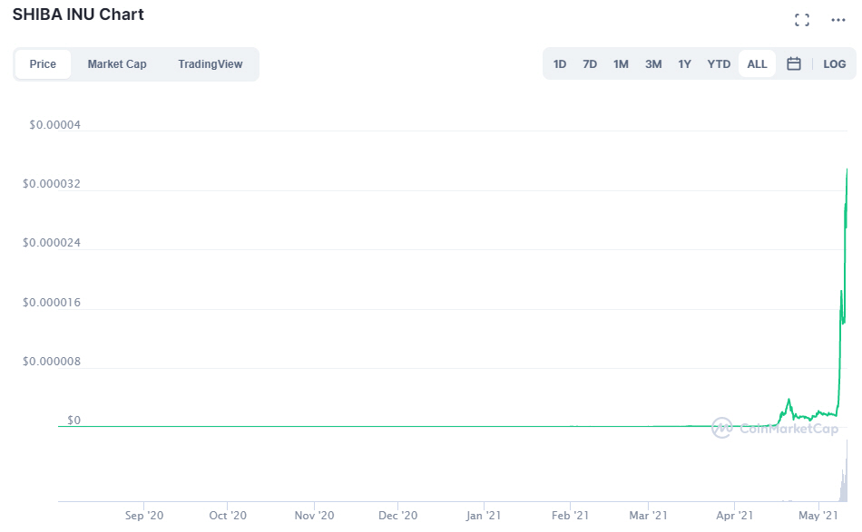Screen dimensions: 862x532
Task: Select the ALL time range
Action: [757, 64]
